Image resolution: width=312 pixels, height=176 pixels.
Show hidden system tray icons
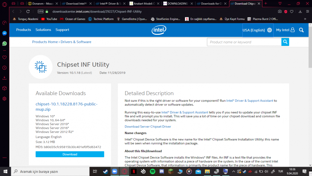pos(234,171)
